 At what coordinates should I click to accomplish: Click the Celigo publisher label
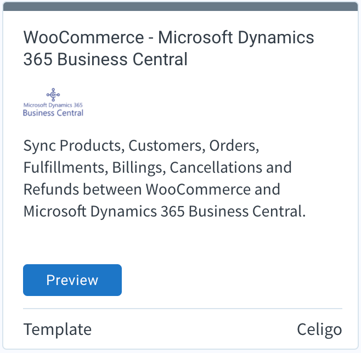319,329
